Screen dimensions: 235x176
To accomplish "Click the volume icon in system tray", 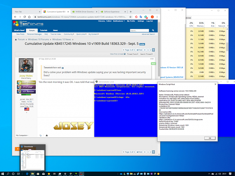I will pos(220,174).
